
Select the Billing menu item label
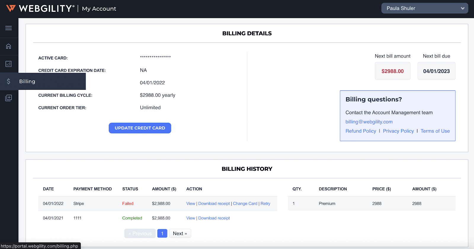pyautogui.click(x=27, y=82)
